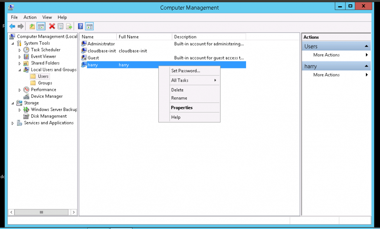Click the cloudbase-init Full Name cell
Viewport: 380px width, 229px height.
coord(133,51)
